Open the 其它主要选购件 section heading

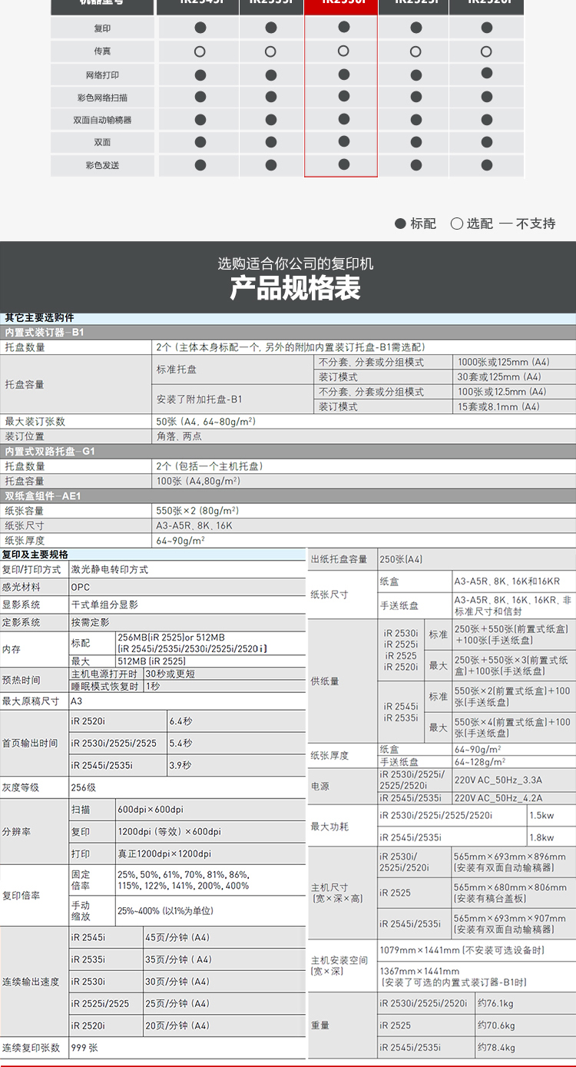[40, 318]
